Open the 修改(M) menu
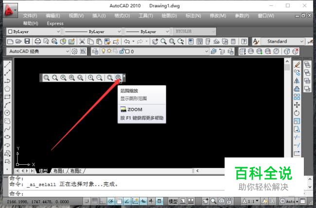 tap(218, 16)
